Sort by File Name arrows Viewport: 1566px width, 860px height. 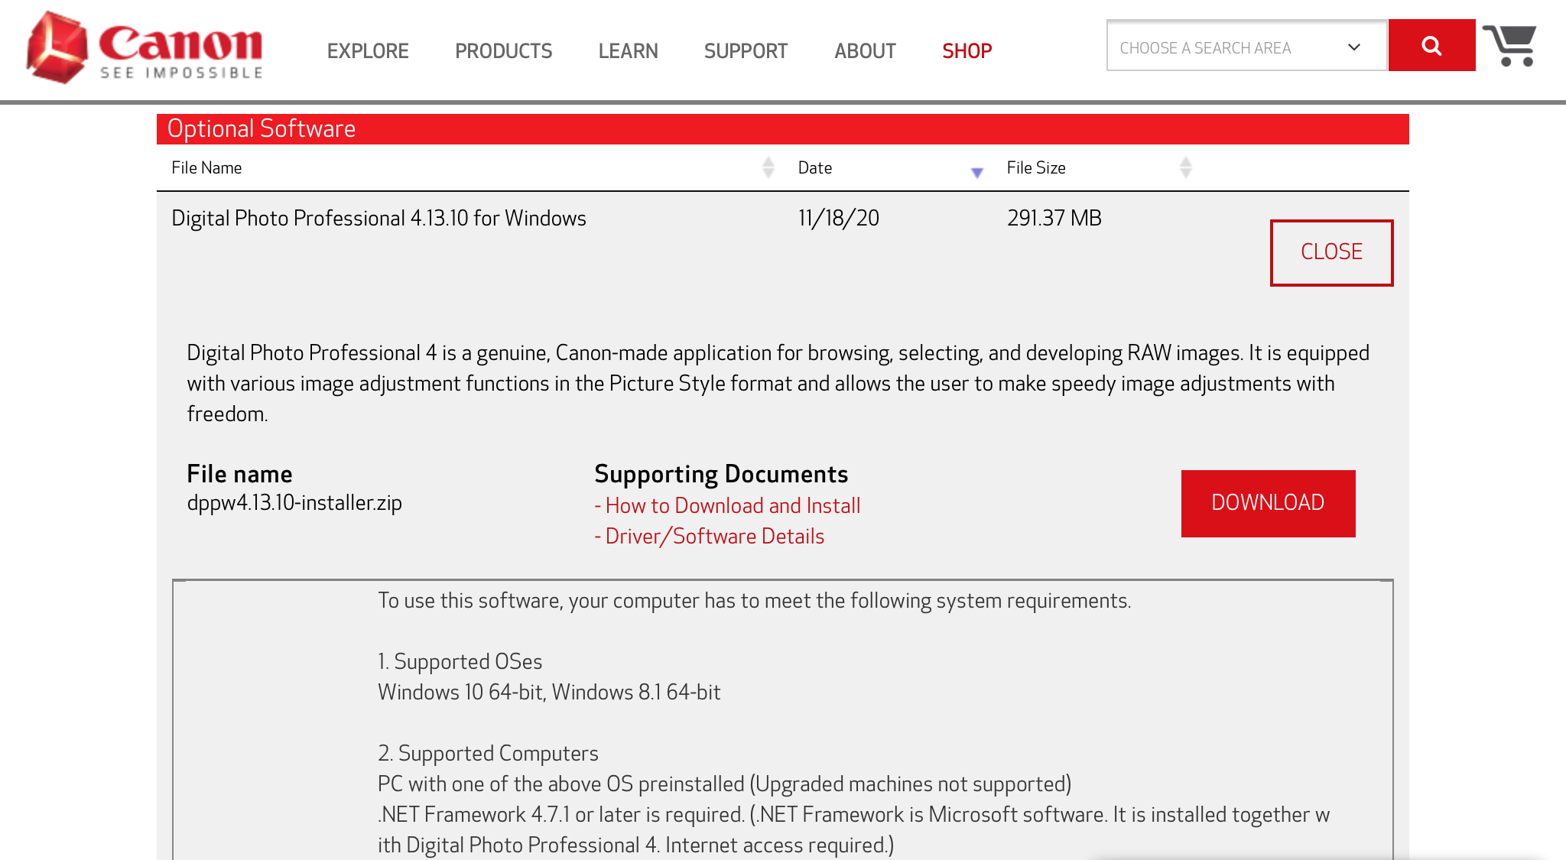[768, 167]
